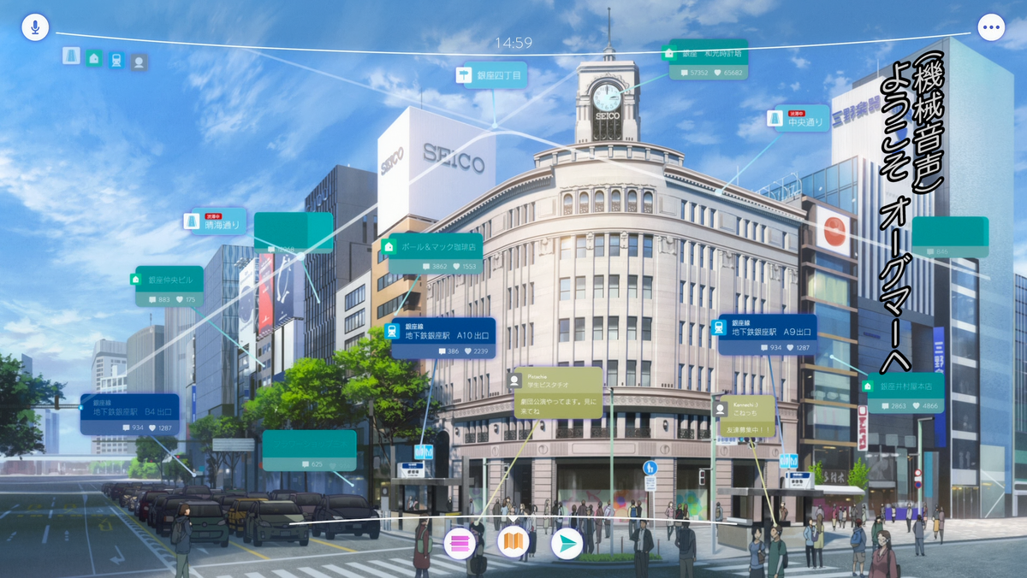Screen dimensions: 1027x578
Task: Click comment count 3862 on ポール&マック card
Action: 433,267
